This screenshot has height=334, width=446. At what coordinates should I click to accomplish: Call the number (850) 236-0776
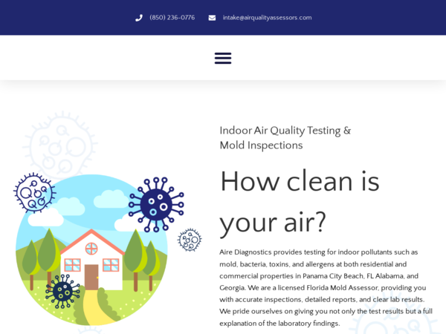172,18
